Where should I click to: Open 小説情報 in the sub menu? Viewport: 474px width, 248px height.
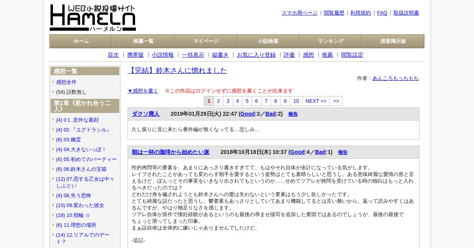pos(163,55)
